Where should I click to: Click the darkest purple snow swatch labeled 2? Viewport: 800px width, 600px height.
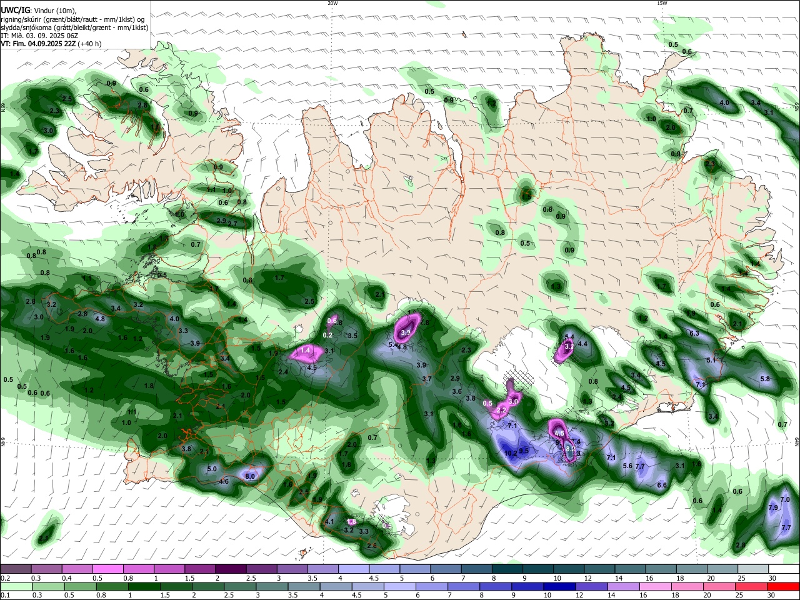click(x=230, y=569)
